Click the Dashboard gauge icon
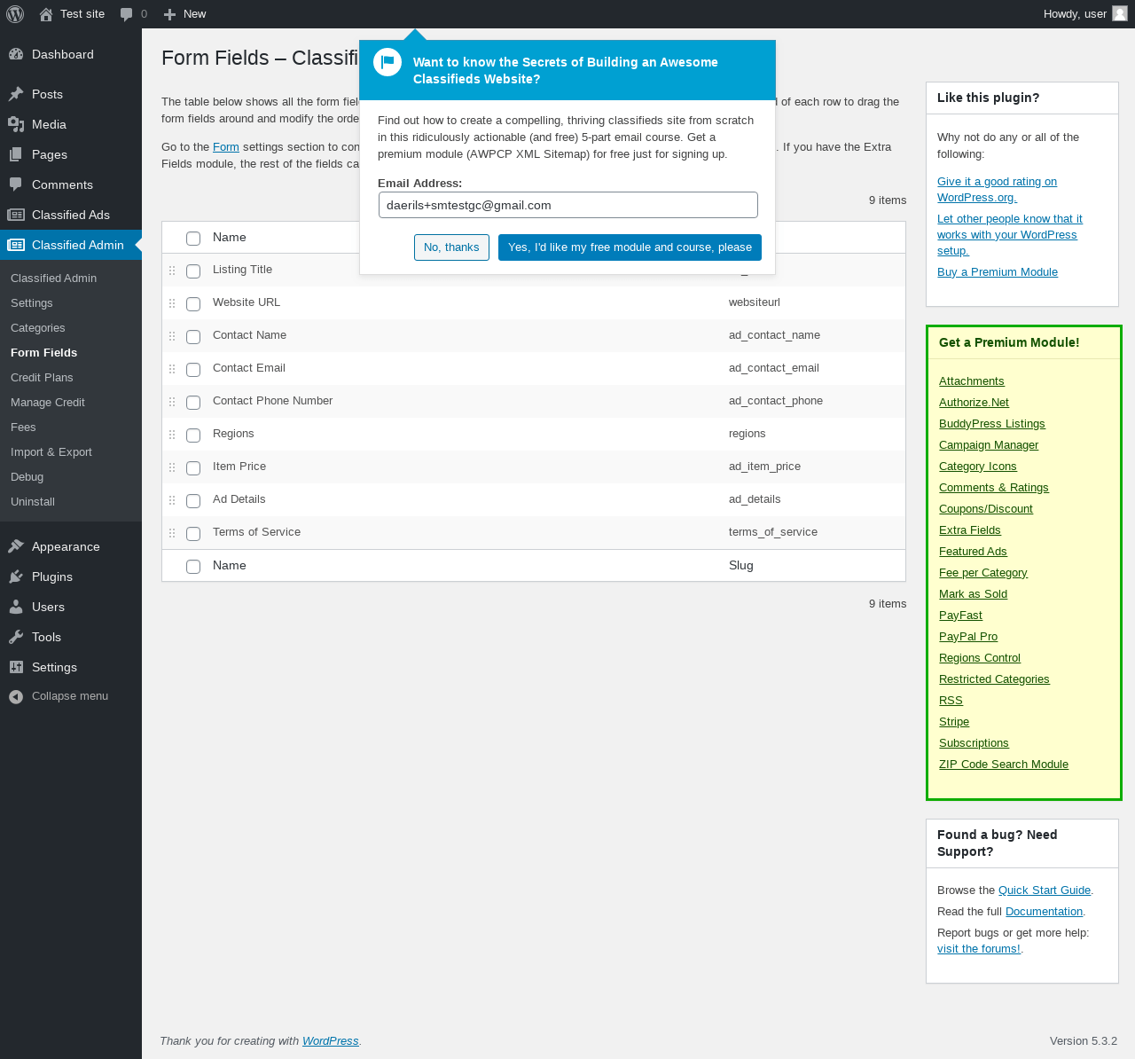The width and height of the screenshot is (1135, 1059). tap(16, 54)
